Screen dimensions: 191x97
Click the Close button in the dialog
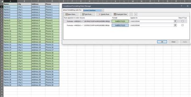tap(173, 42)
